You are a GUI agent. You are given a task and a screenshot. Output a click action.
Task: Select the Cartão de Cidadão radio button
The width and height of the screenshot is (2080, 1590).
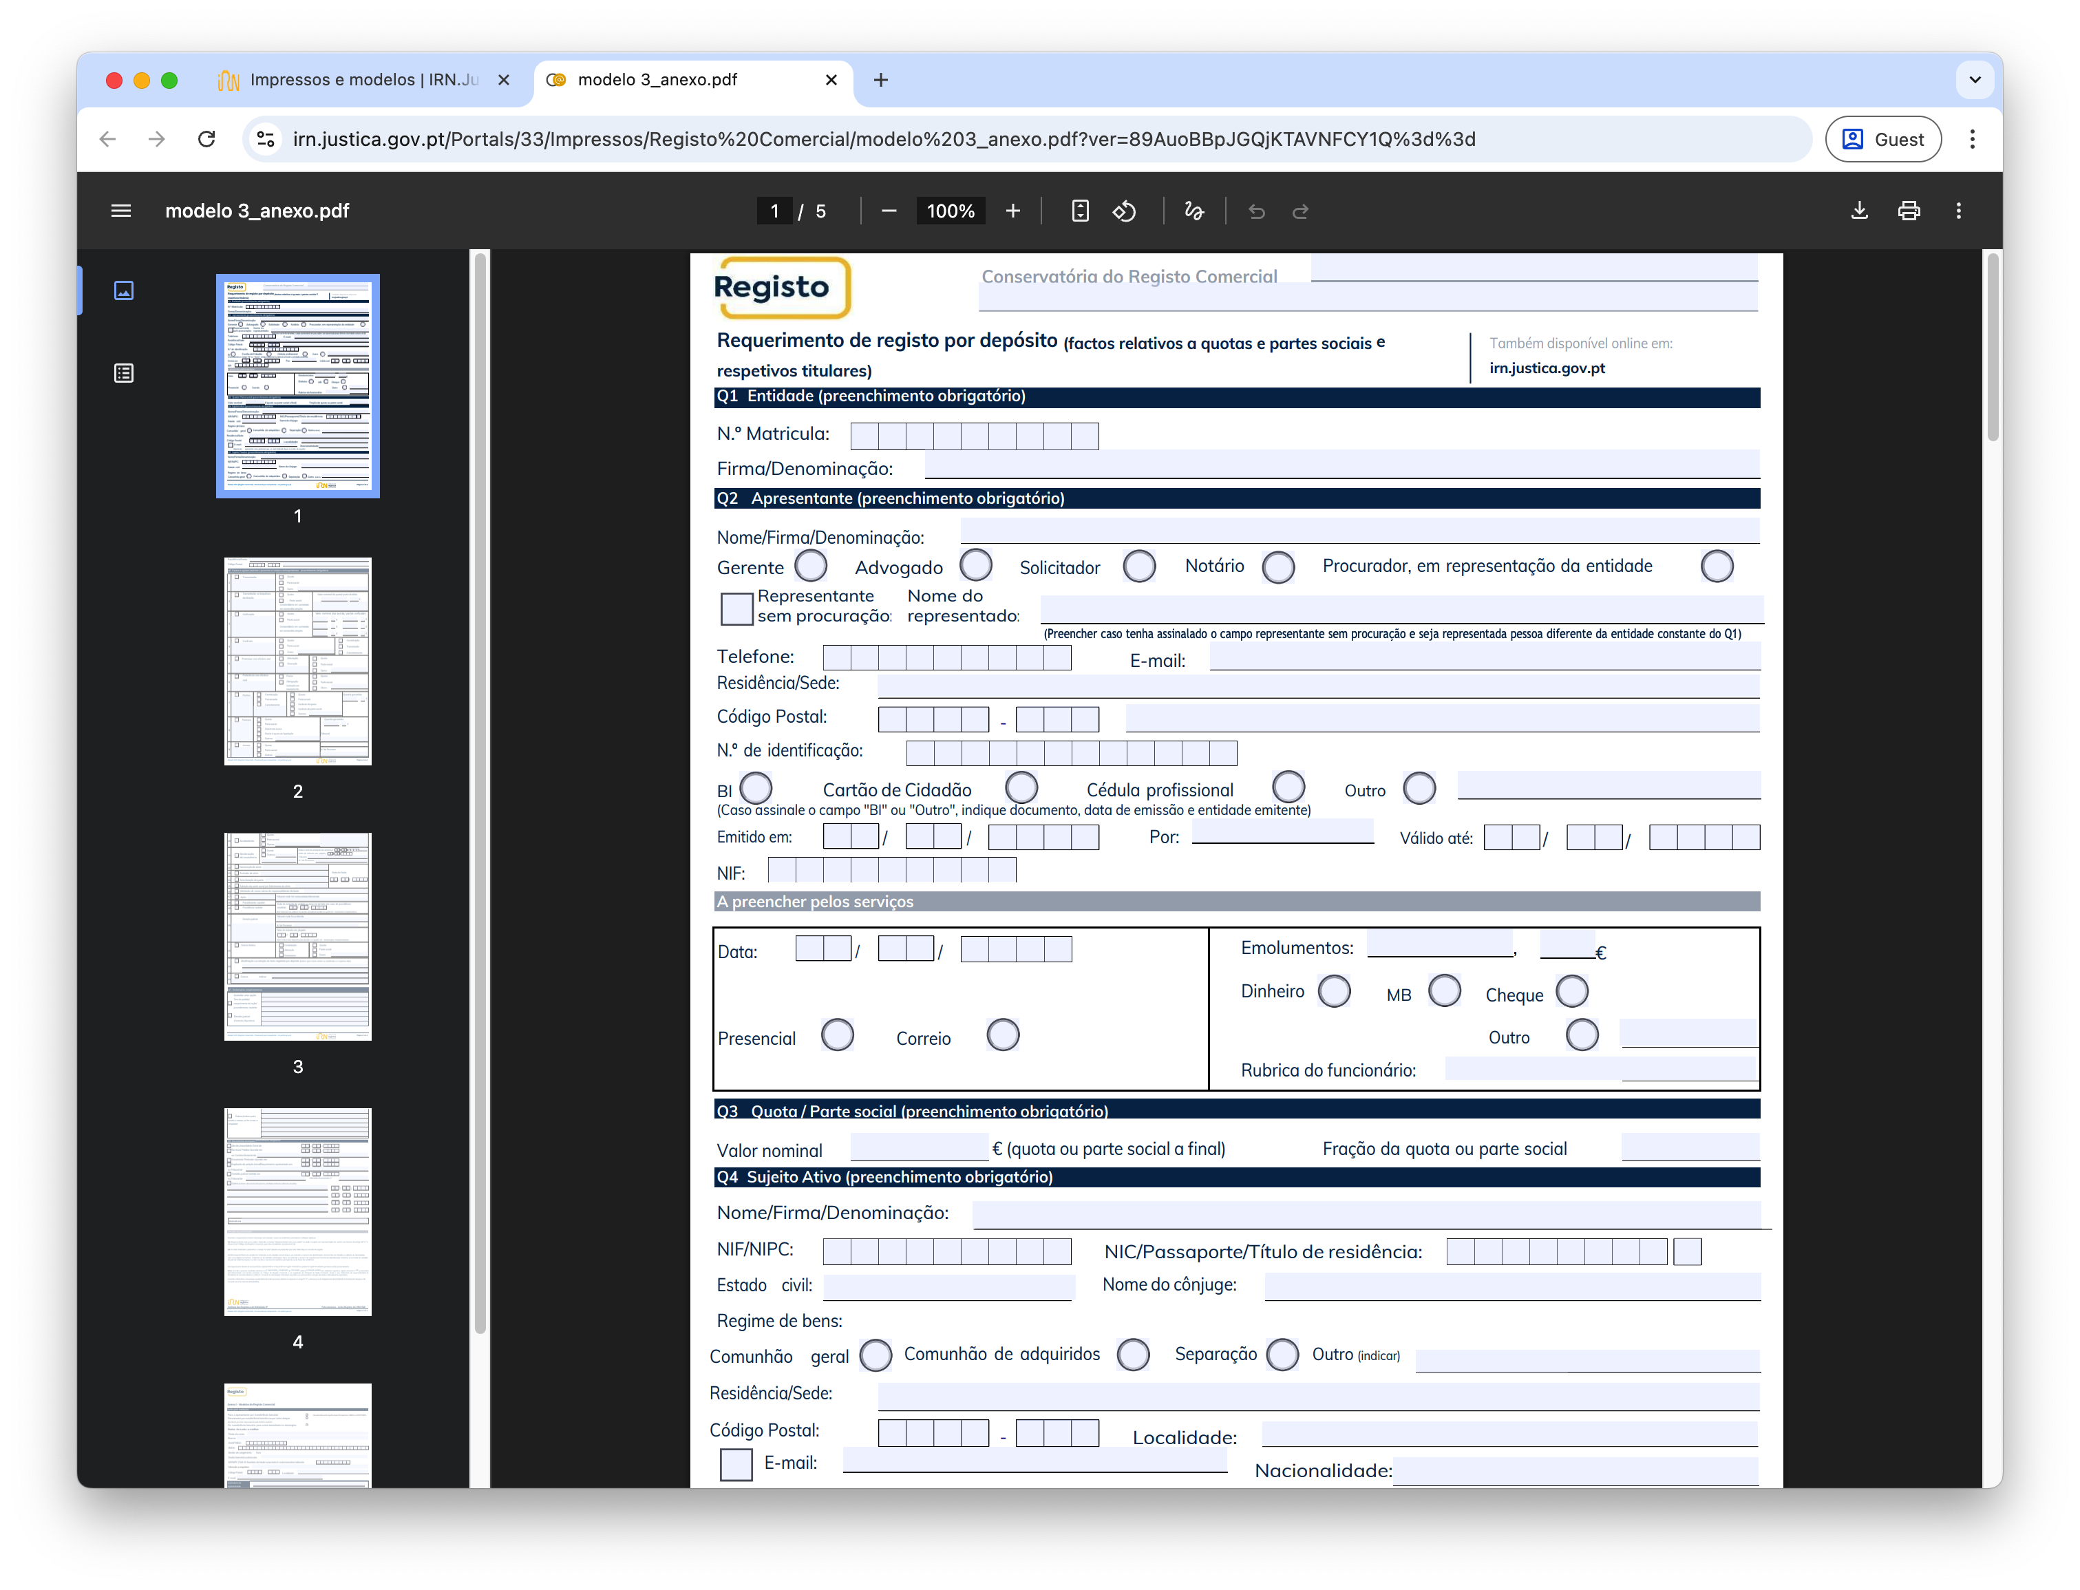point(1021,787)
